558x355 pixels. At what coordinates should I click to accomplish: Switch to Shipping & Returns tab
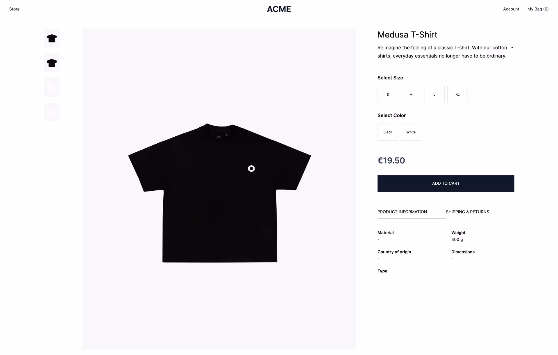pos(468,212)
